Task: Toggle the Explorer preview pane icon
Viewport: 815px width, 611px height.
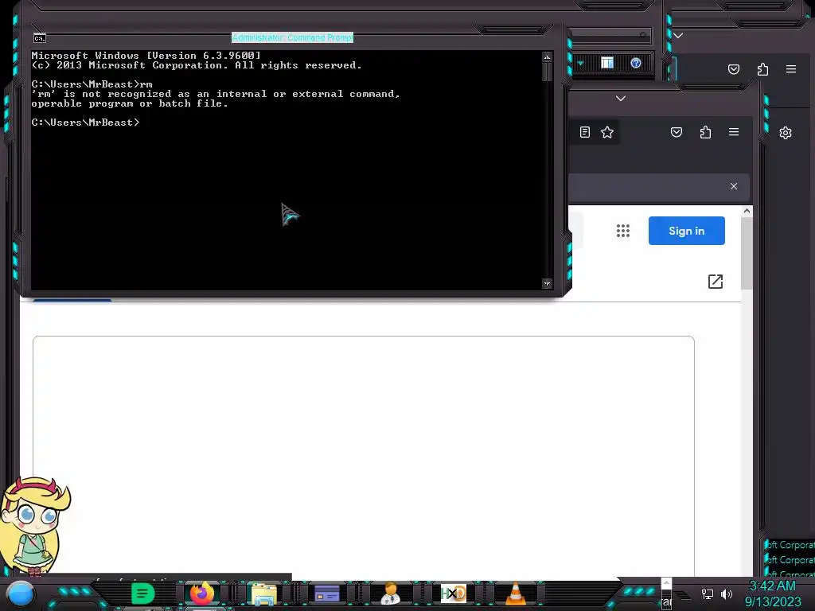Action: point(607,63)
